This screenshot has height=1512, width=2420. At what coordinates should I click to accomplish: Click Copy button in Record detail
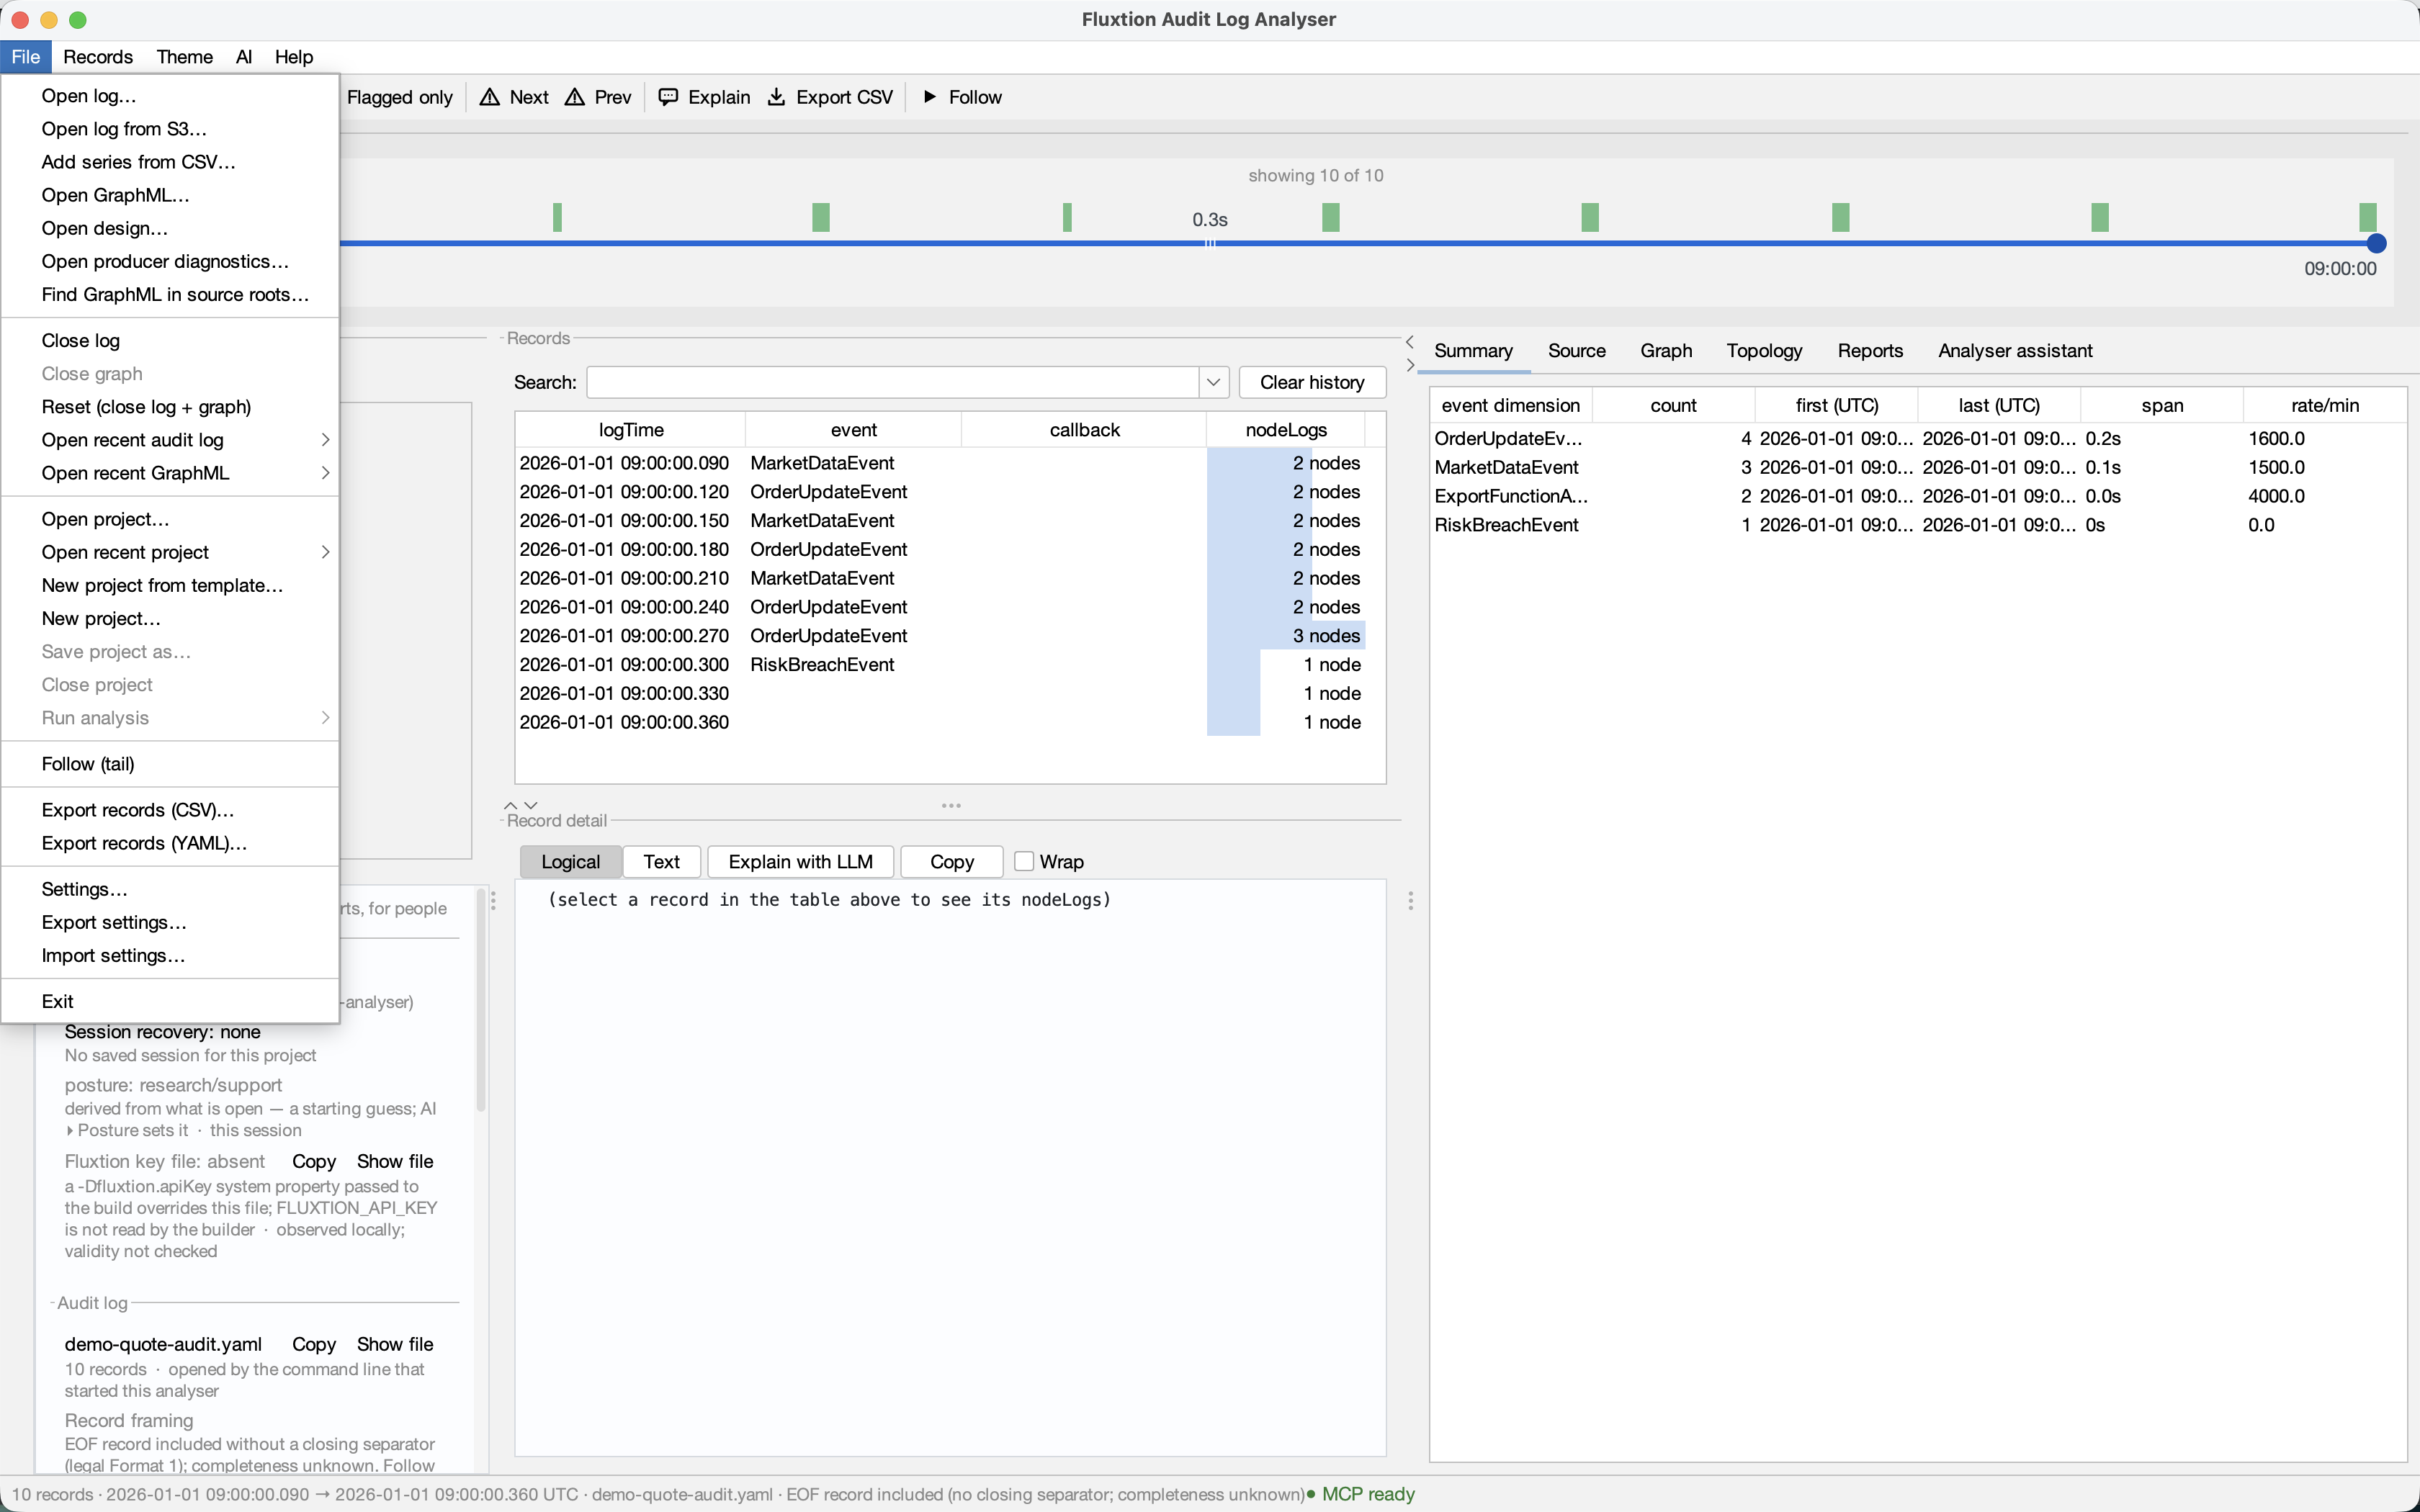tap(951, 862)
